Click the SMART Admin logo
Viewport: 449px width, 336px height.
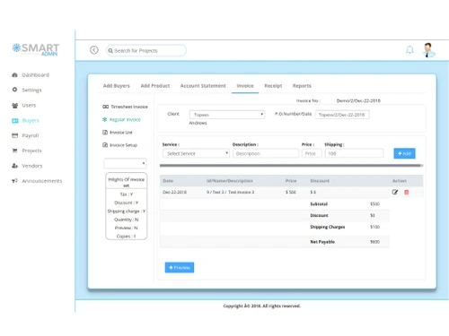(36, 49)
